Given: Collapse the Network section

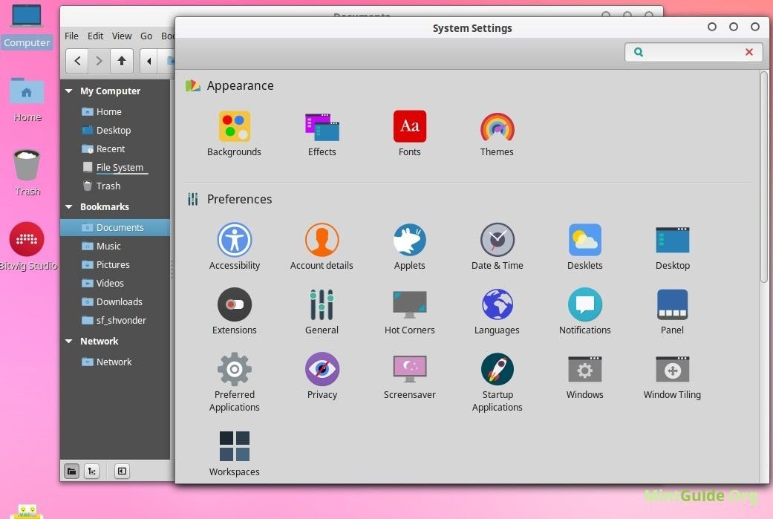Looking at the screenshot, I should (68, 341).
